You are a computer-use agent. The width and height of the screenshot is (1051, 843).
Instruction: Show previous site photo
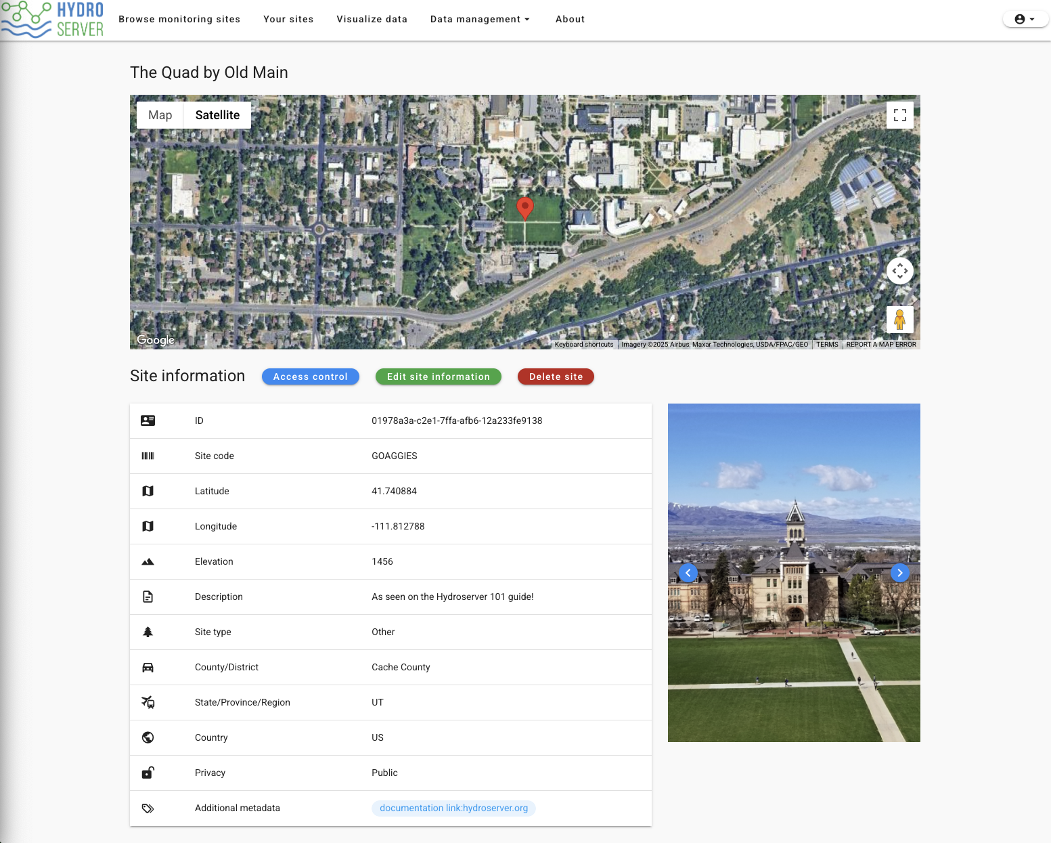pyautogui.click(x=688, y=573)
